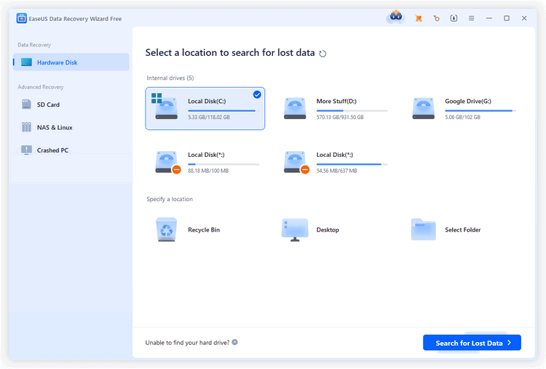Screen dimensions: 546x369
Task: Click the 88.18 MB/100 MB size text
Action: tap(208, 171)
